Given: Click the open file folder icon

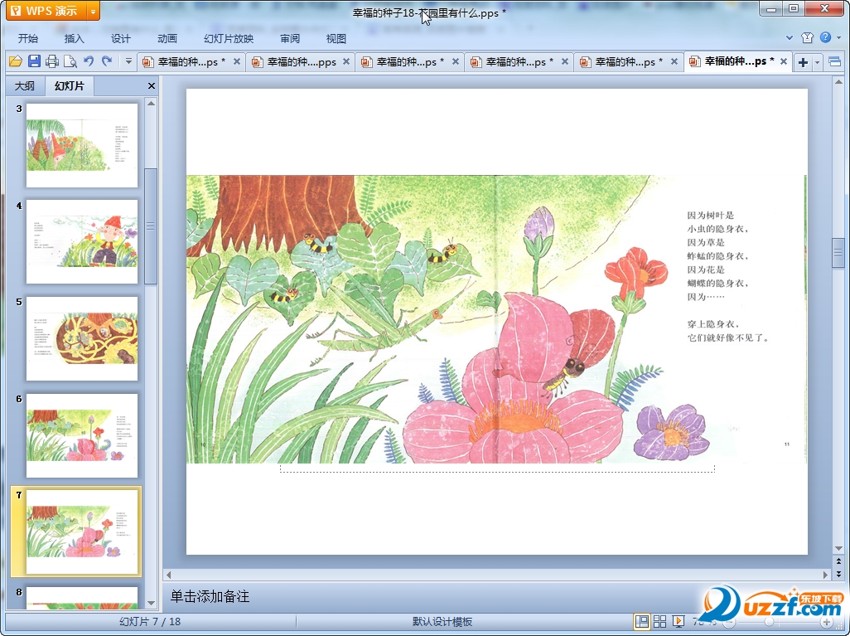Looking at the screenshot, I should 15,61.
